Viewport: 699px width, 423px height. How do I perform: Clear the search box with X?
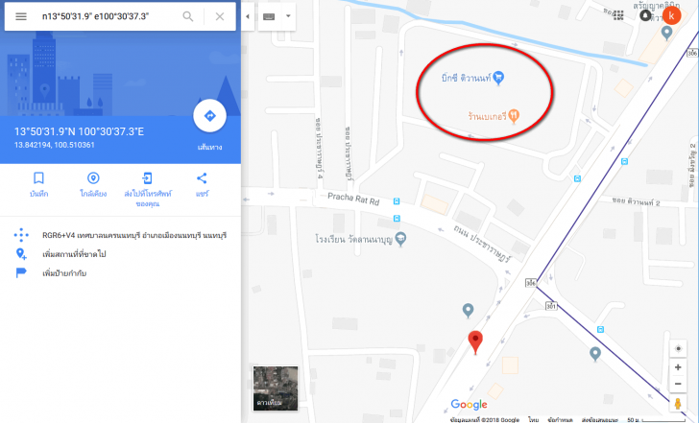tap(219, 16)
